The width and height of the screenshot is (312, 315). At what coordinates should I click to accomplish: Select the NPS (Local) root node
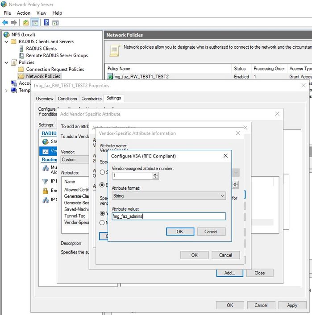[x=23, y=34]
